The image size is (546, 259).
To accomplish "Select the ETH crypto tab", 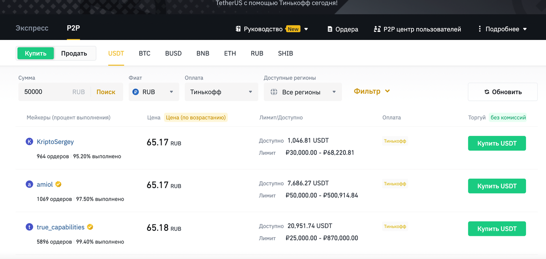I will [230, 53].
